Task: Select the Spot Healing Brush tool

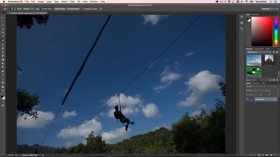Action: tap(3, 41)
